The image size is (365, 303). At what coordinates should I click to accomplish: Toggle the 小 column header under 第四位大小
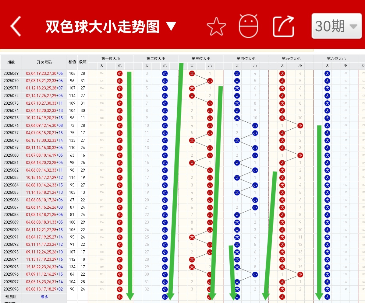(x=255, y=66)
